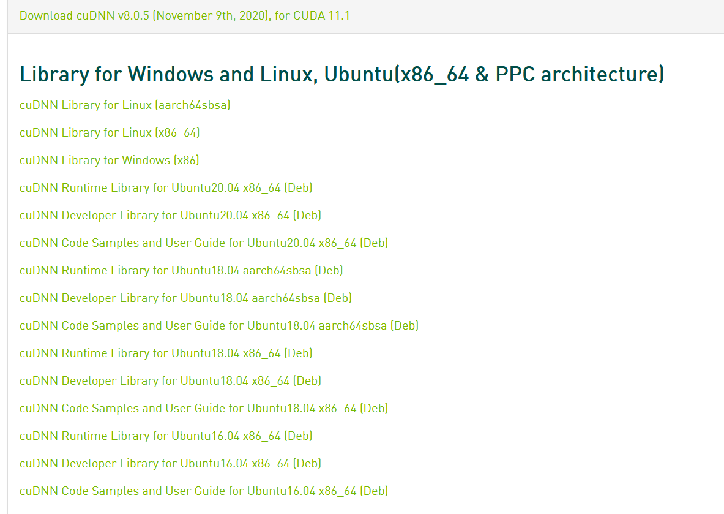The image size is (724, 514).
Task: Download cuDNN Runtime Library for Ubuntu18.04 aarch64sbsa
Action: [181, 270]
